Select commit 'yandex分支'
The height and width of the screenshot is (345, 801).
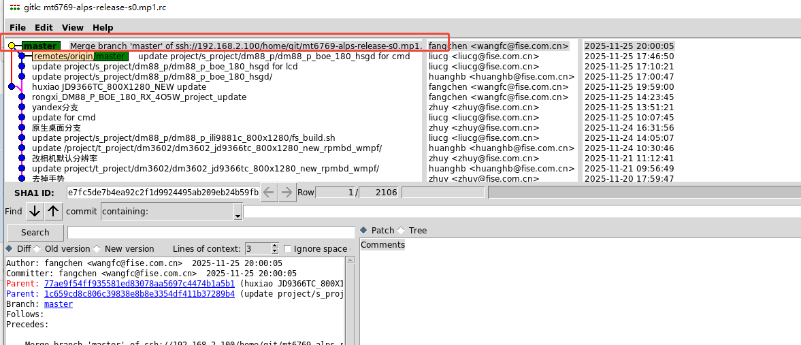coord(55,108)
